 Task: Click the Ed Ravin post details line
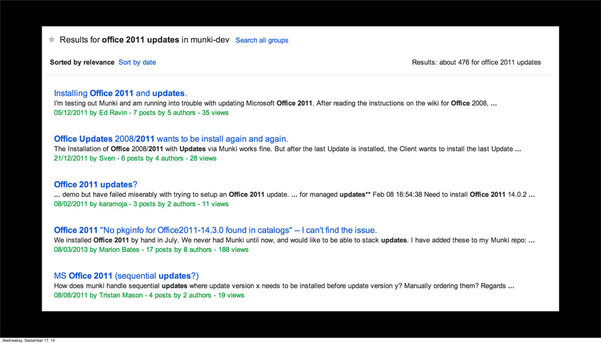[141, 113]
